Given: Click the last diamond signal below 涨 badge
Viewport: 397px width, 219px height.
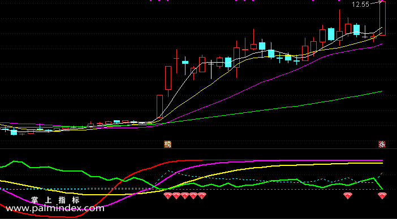Looking at the screenshot, I should [x=382, y=195].
